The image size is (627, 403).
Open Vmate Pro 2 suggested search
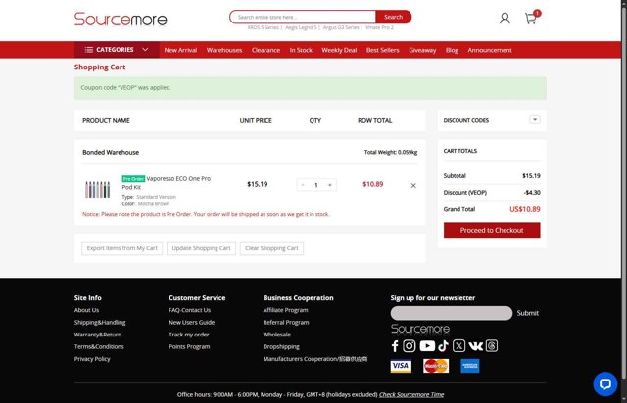point(379,27)
